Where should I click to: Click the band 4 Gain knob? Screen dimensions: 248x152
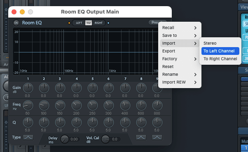[77, 88]
